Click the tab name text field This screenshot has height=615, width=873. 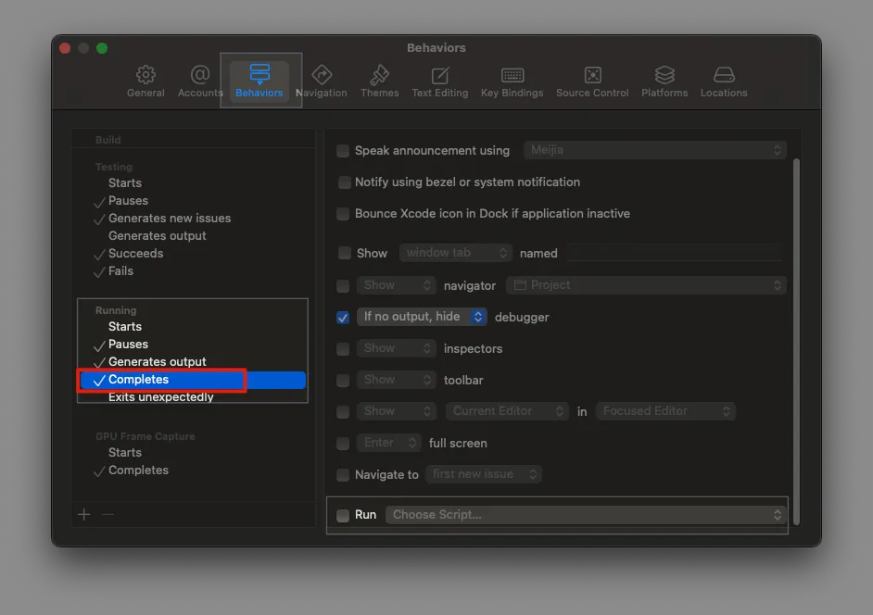(x=675, y=253)
